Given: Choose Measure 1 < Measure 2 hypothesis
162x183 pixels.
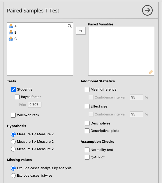Looking at the screenshot, I should point(13,149).
